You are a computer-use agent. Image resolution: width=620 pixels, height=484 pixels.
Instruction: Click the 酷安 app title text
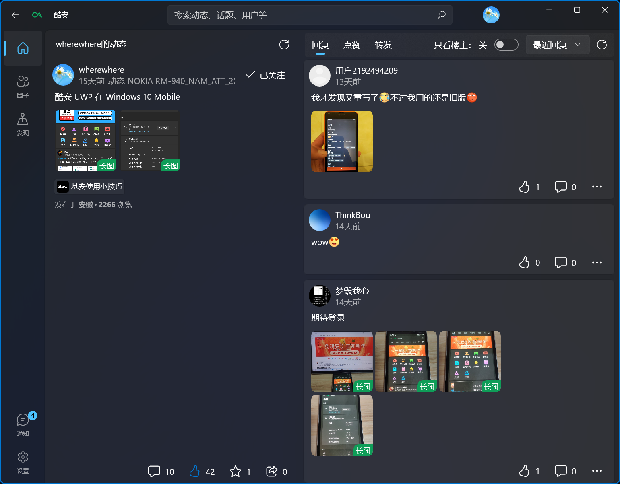coord(61,15)
